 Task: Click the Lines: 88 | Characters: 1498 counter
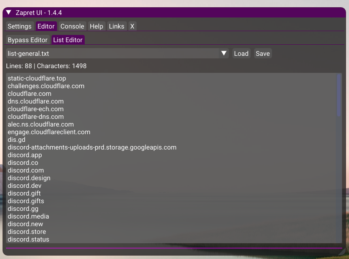tap(46, 66)
